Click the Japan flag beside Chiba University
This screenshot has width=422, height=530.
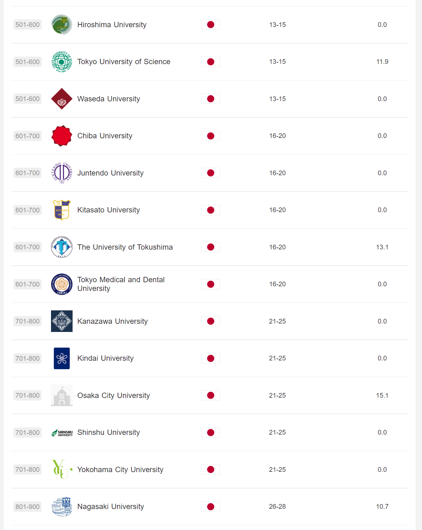point(211,136)
